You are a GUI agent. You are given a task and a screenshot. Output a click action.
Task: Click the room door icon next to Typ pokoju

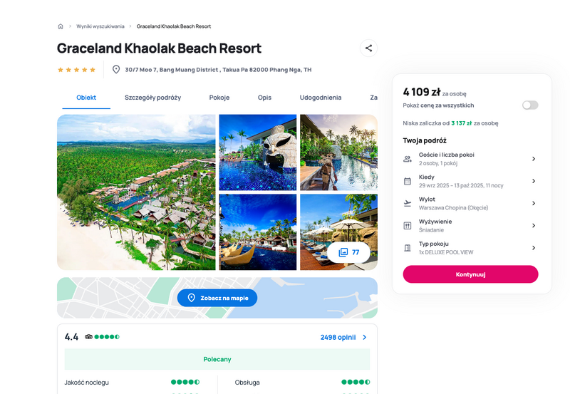click(x=408, y=248)
